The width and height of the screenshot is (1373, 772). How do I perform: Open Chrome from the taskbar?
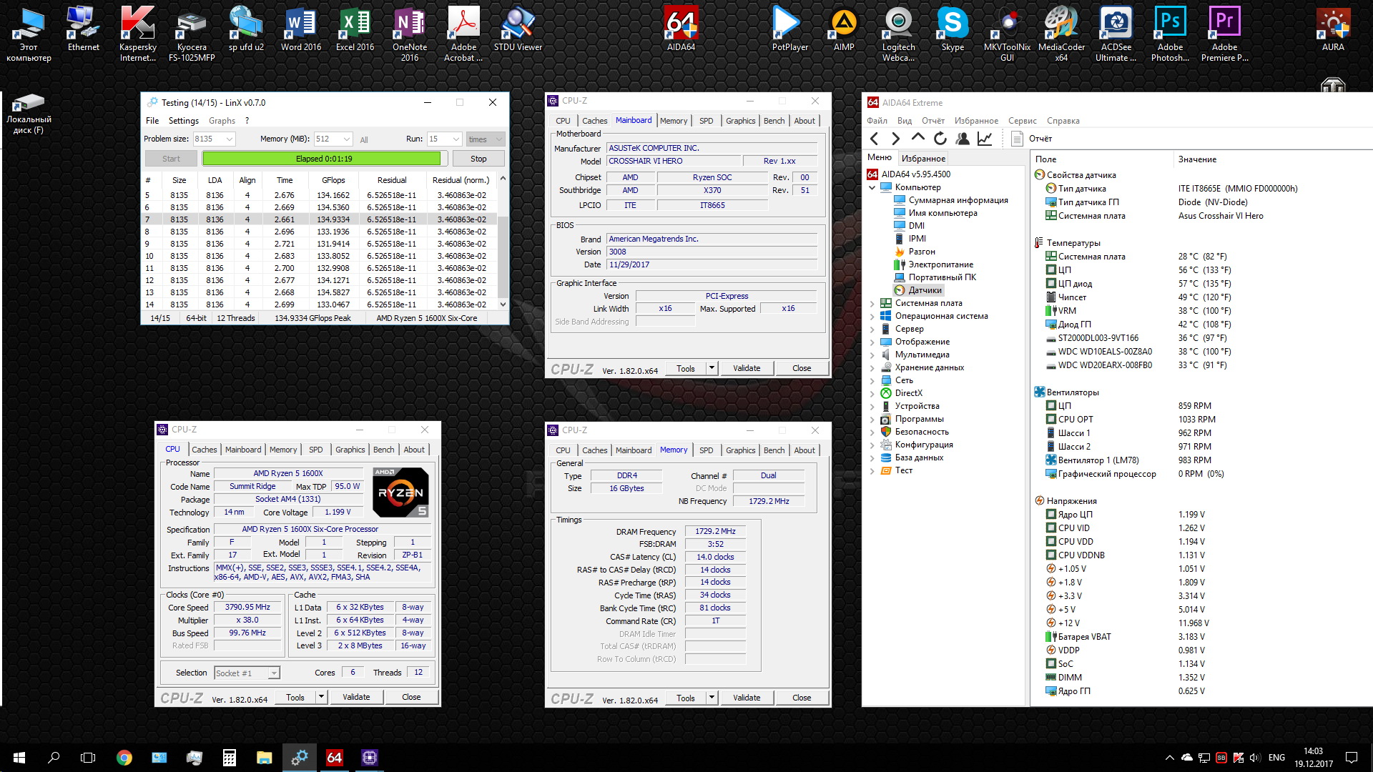click(x=124, y=758)
